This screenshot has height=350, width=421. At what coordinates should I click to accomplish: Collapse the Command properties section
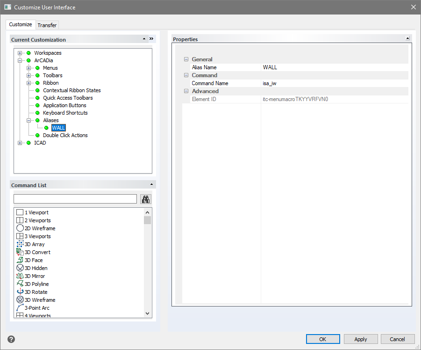pyautogui.click(x=186, y=75)
